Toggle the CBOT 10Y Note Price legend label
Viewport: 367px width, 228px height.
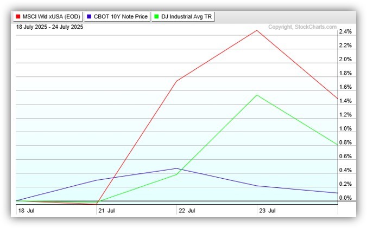[122, 17]
